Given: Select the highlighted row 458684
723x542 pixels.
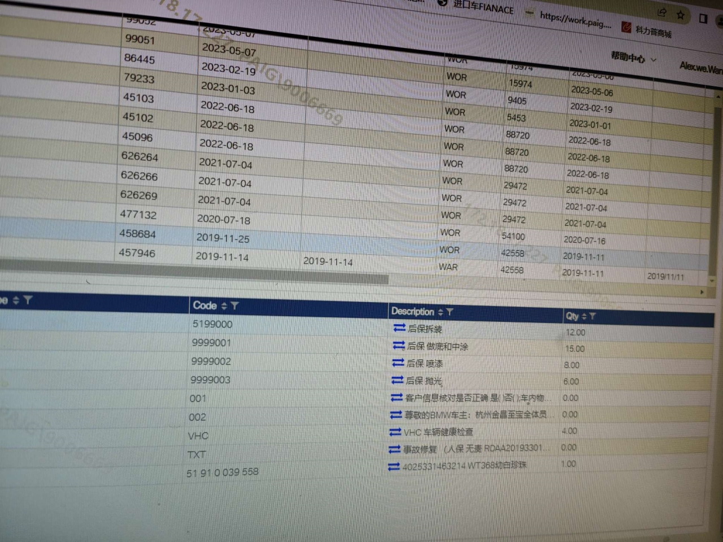Looking at the screenshot, I should [137, 234].
